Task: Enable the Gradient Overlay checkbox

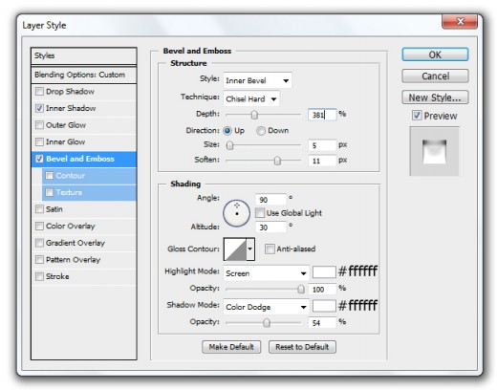Action: click(39, 243)
